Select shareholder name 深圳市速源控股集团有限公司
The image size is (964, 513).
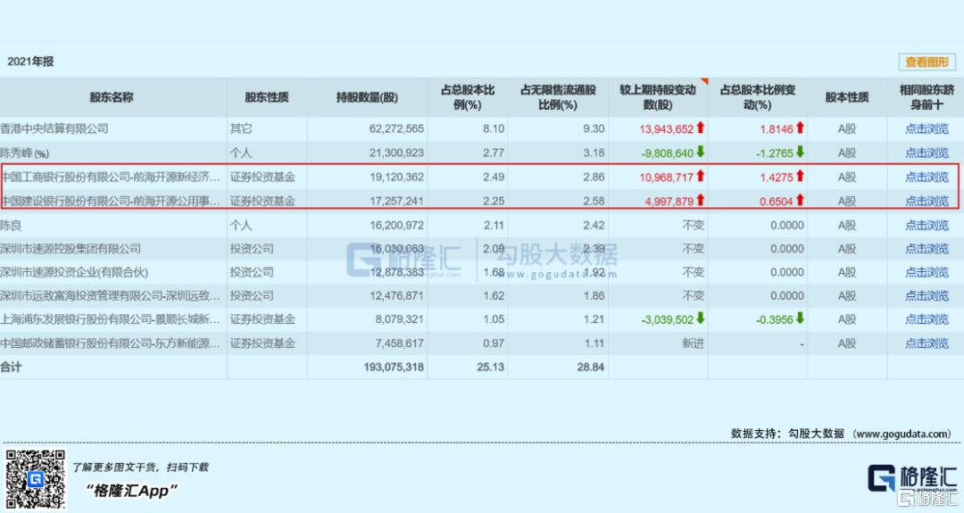[71, 249]
